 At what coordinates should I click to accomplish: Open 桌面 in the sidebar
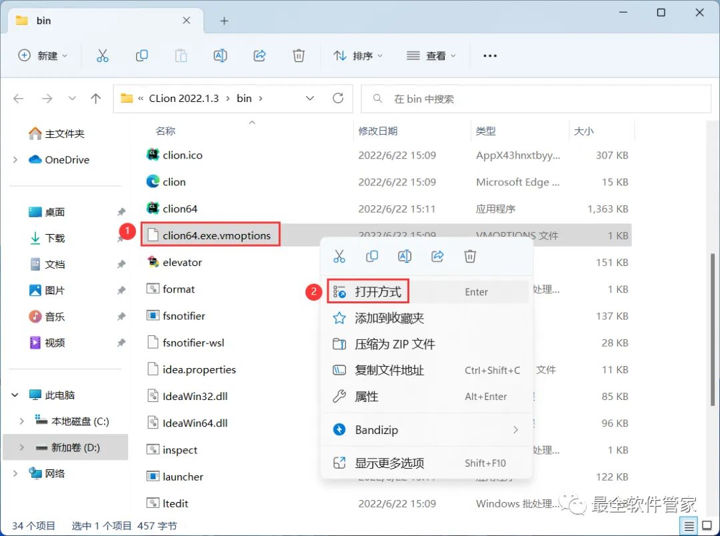(47, 212)
